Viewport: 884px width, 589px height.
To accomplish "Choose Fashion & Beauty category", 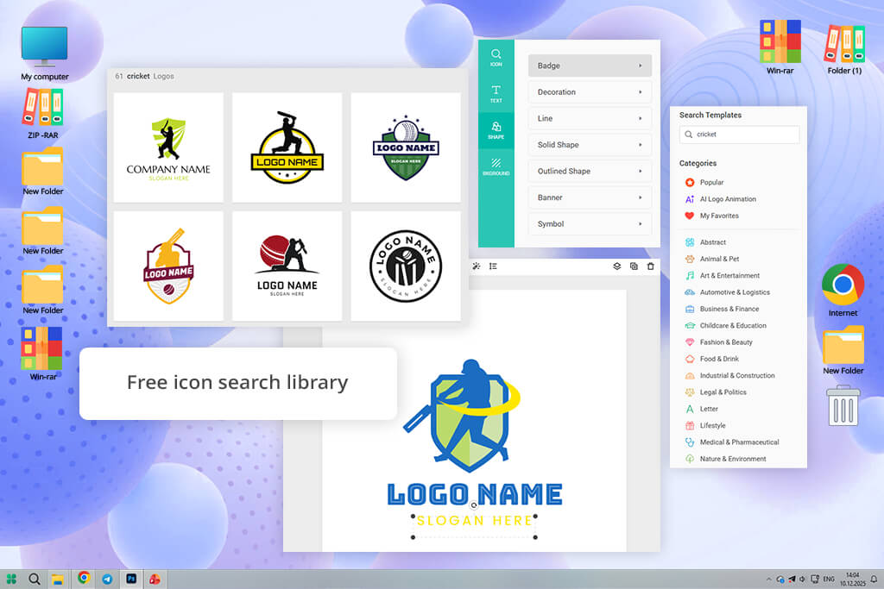I will point(719,342).
